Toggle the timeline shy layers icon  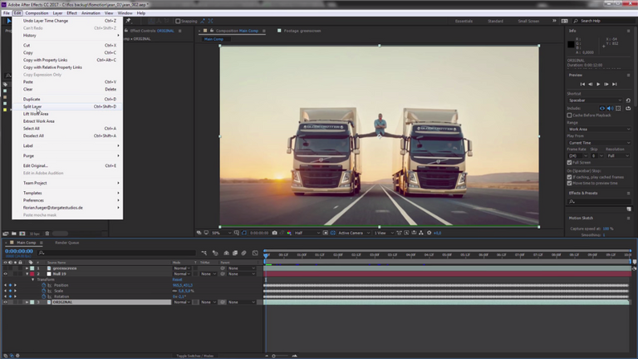226,253
